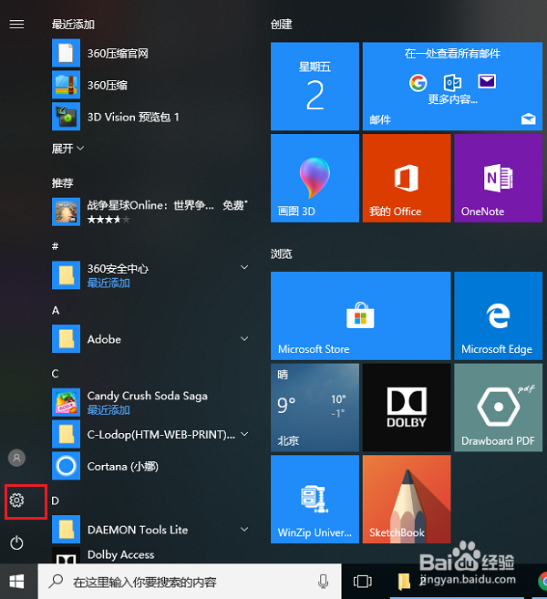Open 我的 Office tile
Image resolution: width=547 pixels, height=599 pixels.
[407, 178]
